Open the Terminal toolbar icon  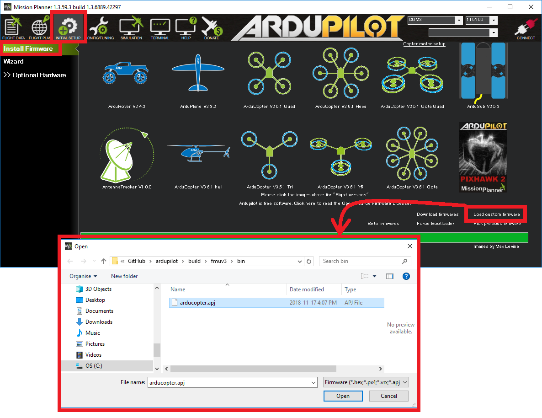(x=160, y=28)
